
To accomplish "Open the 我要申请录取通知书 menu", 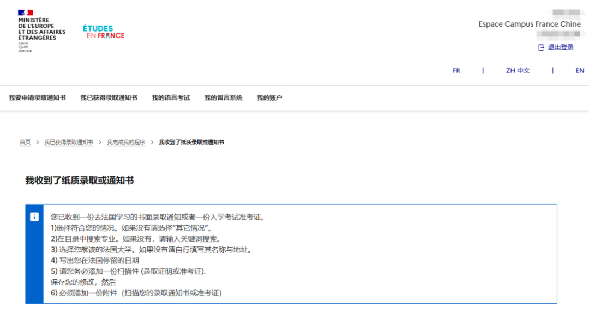I will (37, 98).
